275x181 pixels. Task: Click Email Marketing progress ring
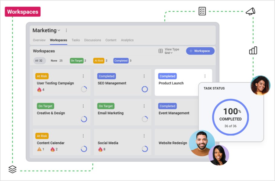(x=145, y=119)
